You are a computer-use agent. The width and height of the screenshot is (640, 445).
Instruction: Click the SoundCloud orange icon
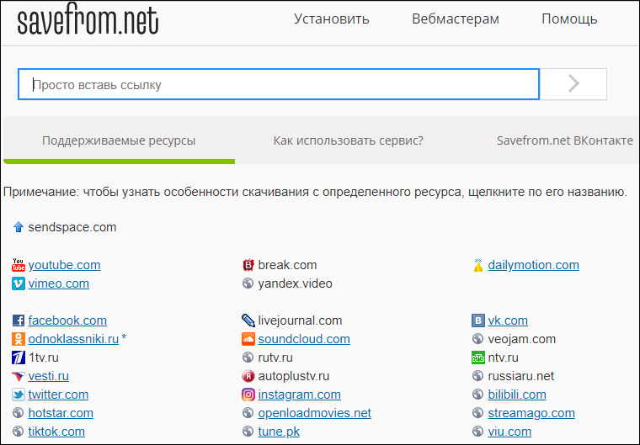pos(248,339)
